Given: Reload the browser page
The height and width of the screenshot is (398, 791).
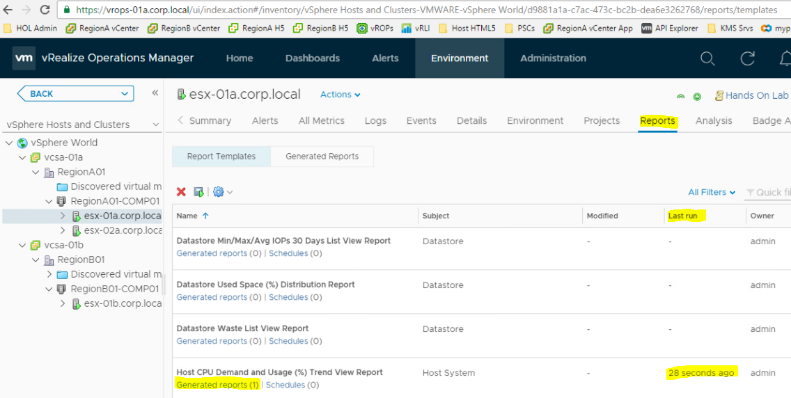Looking at the screenshot, I should [45, 10].
